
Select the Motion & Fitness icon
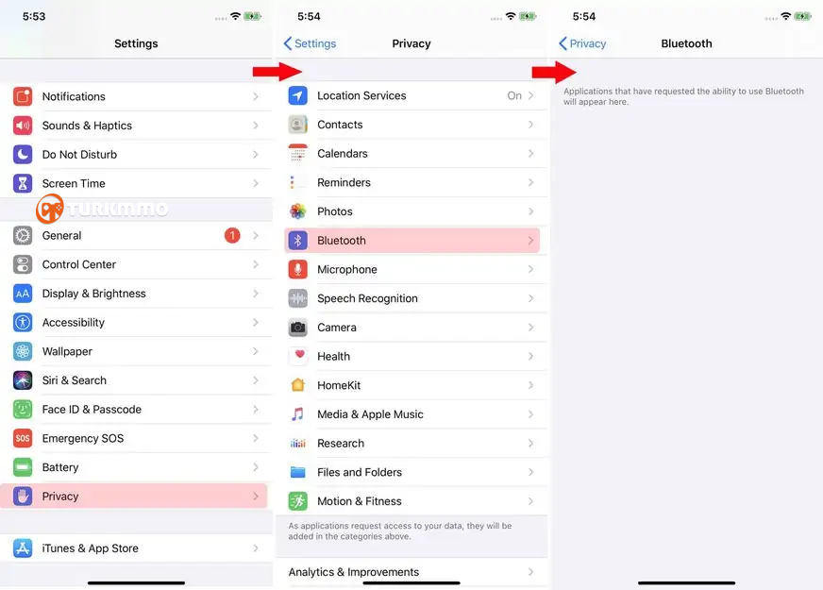(297, 501)
